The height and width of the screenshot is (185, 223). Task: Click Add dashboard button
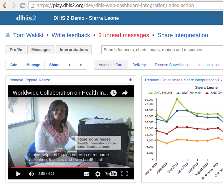[14, 65]
